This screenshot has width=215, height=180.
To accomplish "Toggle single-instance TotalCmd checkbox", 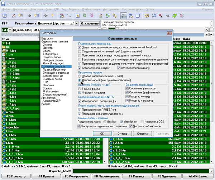I will [x=80, y=47].
